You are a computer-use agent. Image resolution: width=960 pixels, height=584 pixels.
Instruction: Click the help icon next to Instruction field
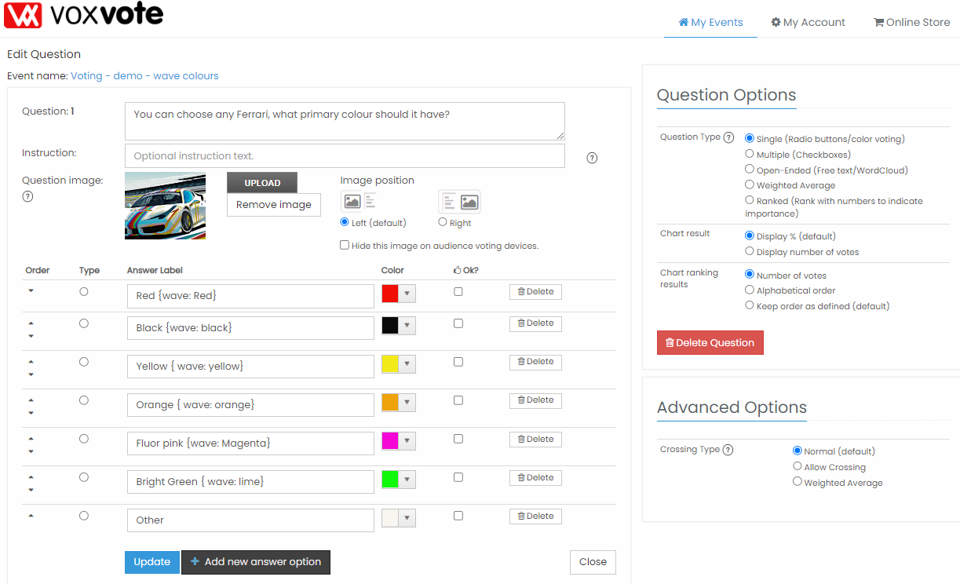coord(592,158)
